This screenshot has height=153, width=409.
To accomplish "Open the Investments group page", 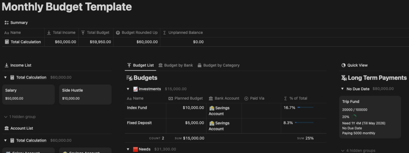I will 150,89.
